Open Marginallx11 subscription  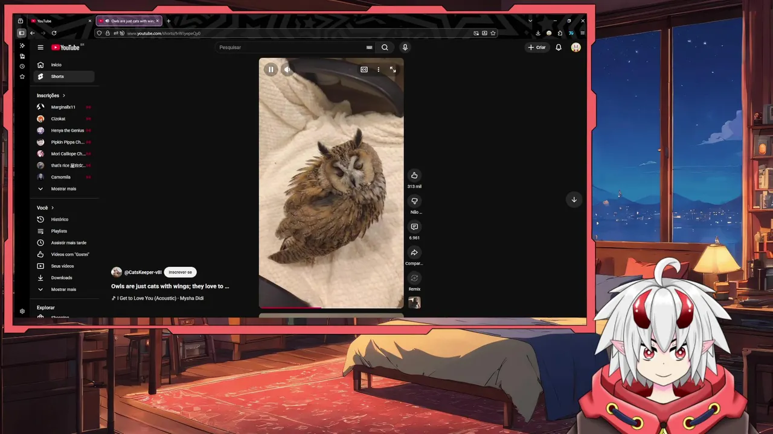[x=64, y=107]
